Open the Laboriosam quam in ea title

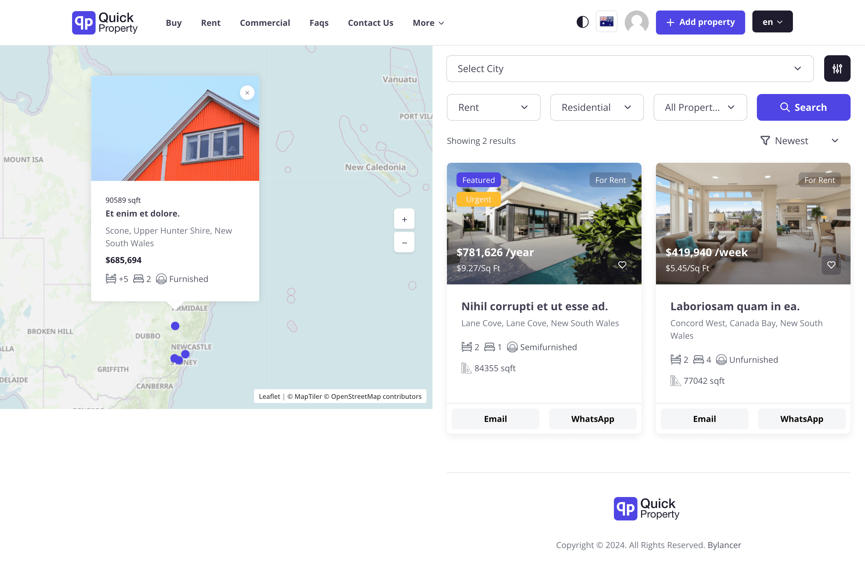pyautogui.click(x=735, y=306)
